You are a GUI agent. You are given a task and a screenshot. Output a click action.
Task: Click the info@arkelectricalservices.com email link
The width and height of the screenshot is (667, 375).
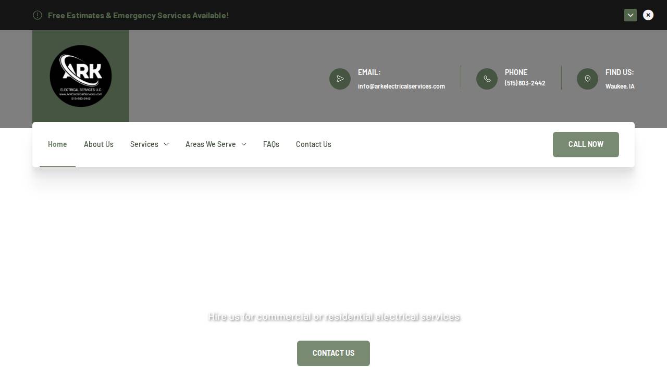[401, 86]
